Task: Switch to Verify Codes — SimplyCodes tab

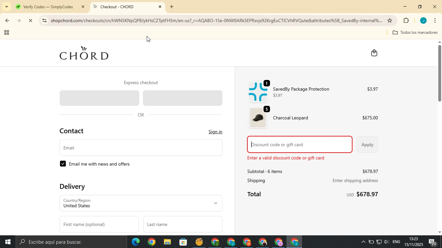Action: click(48, 6)
